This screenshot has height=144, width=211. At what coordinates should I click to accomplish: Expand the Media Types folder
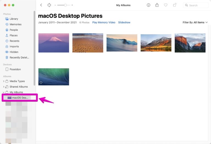pyautogui.click(x=4, y=81)
